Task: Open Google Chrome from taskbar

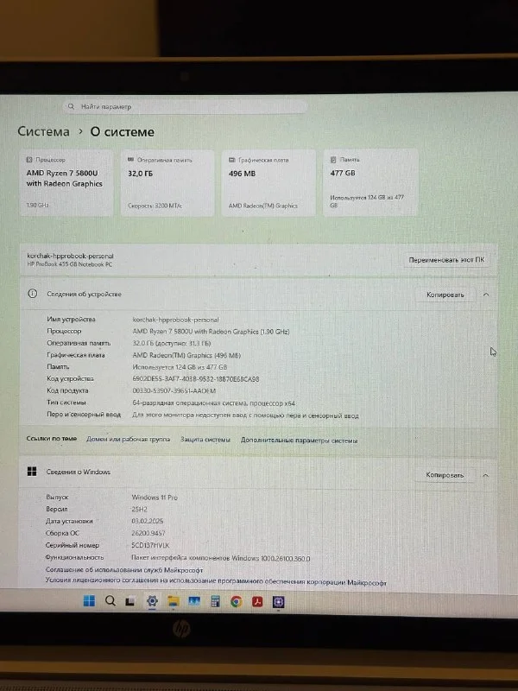Action: pos(236,601)
